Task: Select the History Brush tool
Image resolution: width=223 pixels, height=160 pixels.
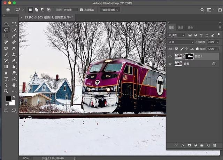Action: tap(6, 61)
